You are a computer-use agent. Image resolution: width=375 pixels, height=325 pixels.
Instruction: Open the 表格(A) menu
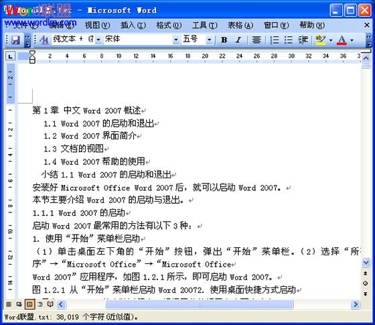(x=240, y=25)
